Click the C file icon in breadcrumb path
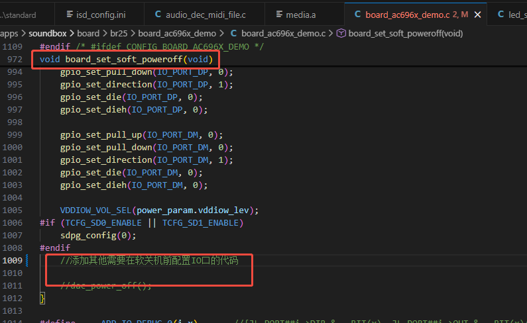The width and height of the screenshot is (527, 323). [233, 33]
